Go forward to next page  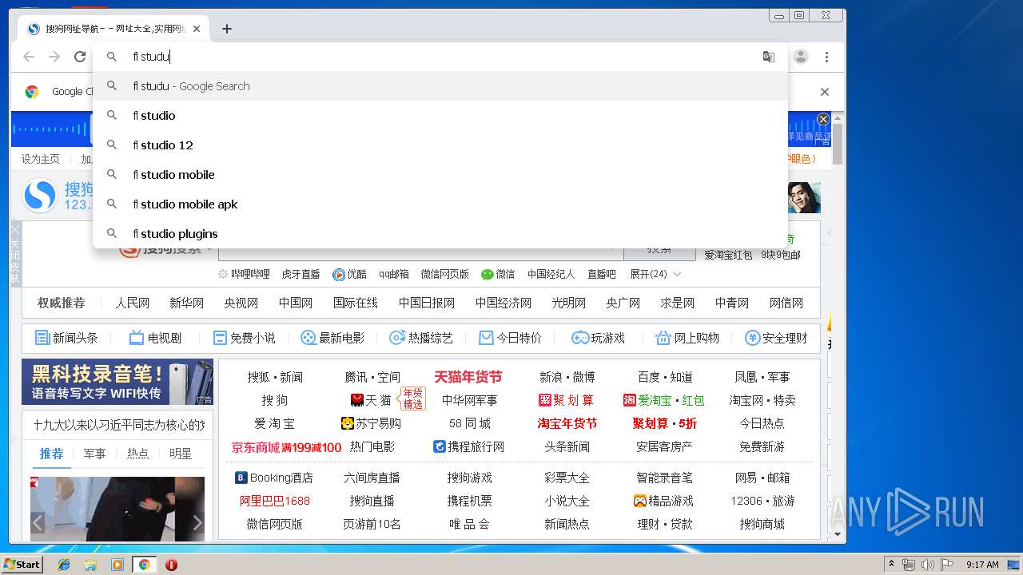54,57
